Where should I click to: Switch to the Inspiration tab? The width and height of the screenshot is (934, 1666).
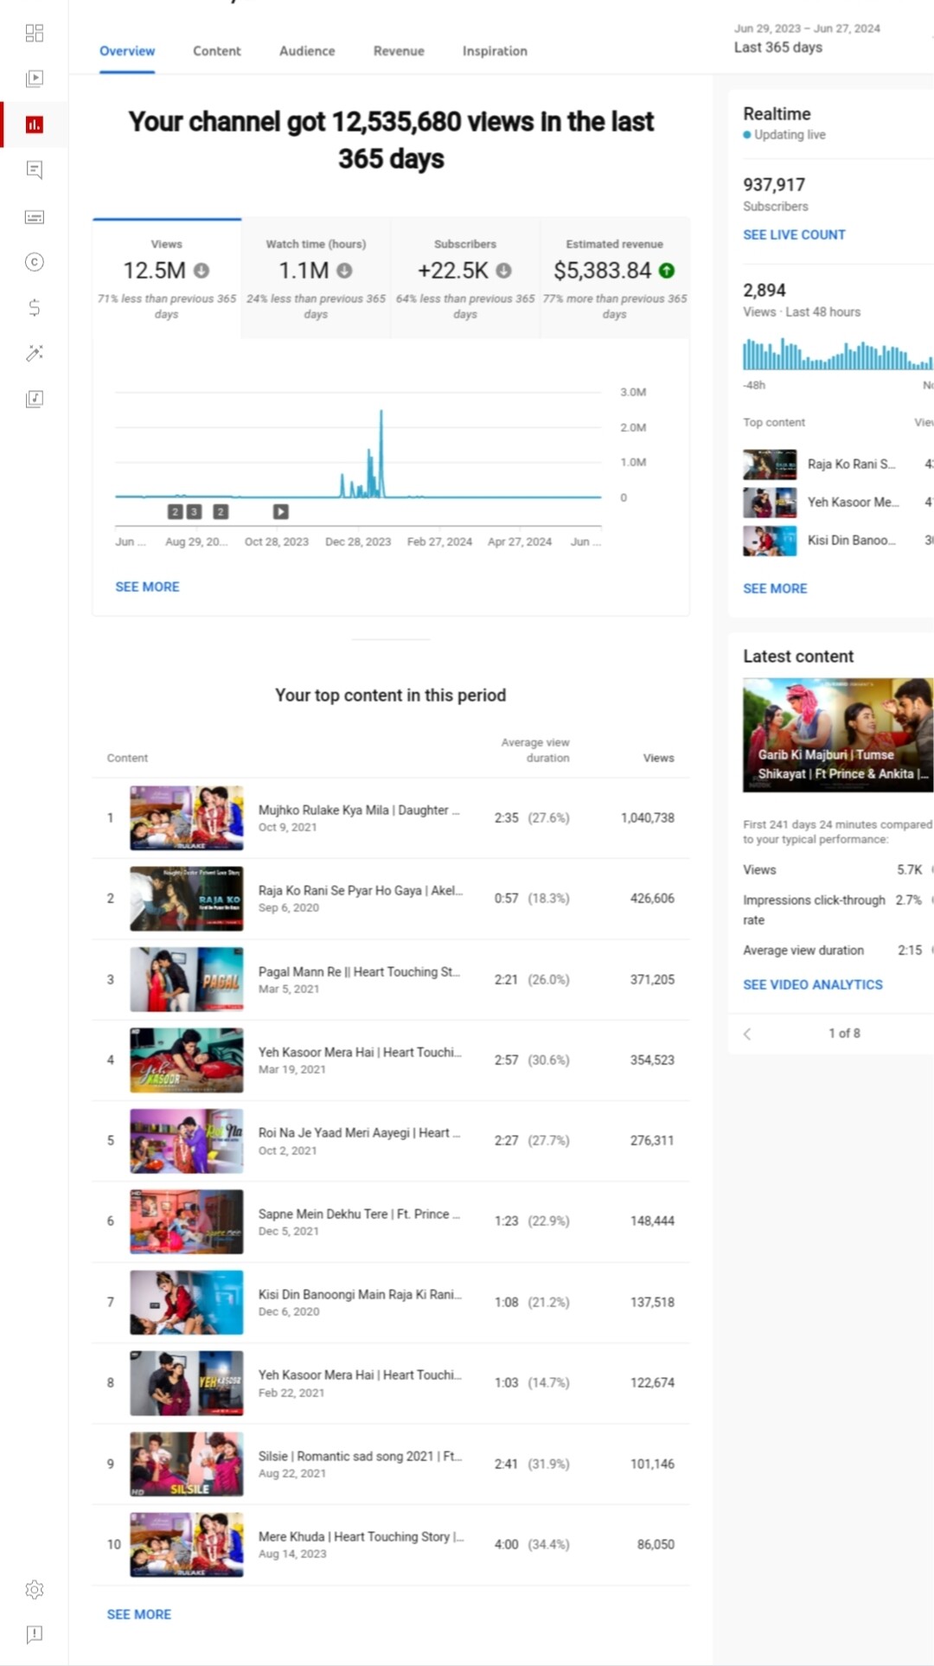point(495,51)
